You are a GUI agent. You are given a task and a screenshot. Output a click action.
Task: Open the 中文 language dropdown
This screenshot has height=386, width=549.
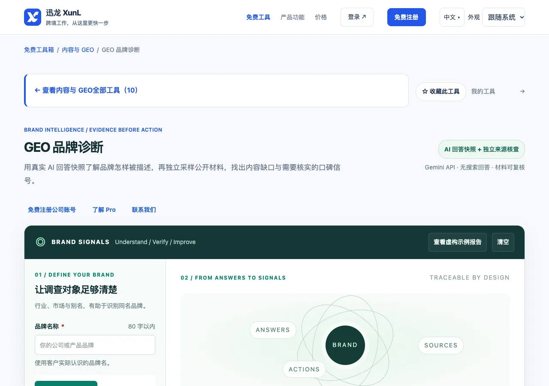click(452, 17)
